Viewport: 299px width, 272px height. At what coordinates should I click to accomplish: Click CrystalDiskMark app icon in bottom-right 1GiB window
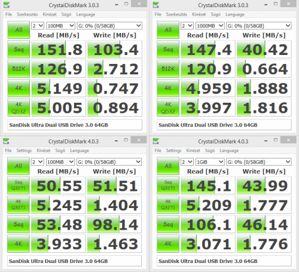click(155, 141)
